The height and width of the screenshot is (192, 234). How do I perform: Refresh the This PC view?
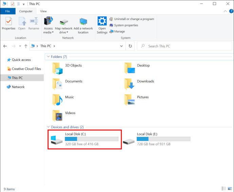click(x=130, y=46)
